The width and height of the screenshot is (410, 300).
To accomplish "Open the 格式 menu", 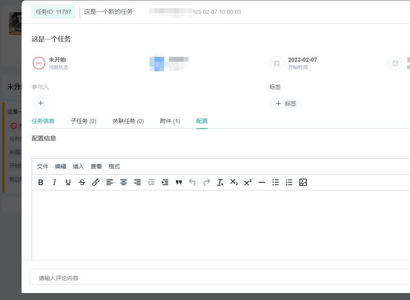I will point(114,166).
